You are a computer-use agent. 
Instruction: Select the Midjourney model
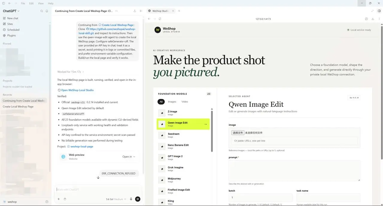coord(183,180)
